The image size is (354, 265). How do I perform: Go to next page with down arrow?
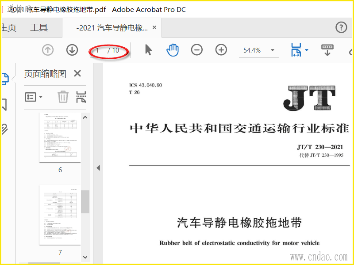(x=72, y=50)
